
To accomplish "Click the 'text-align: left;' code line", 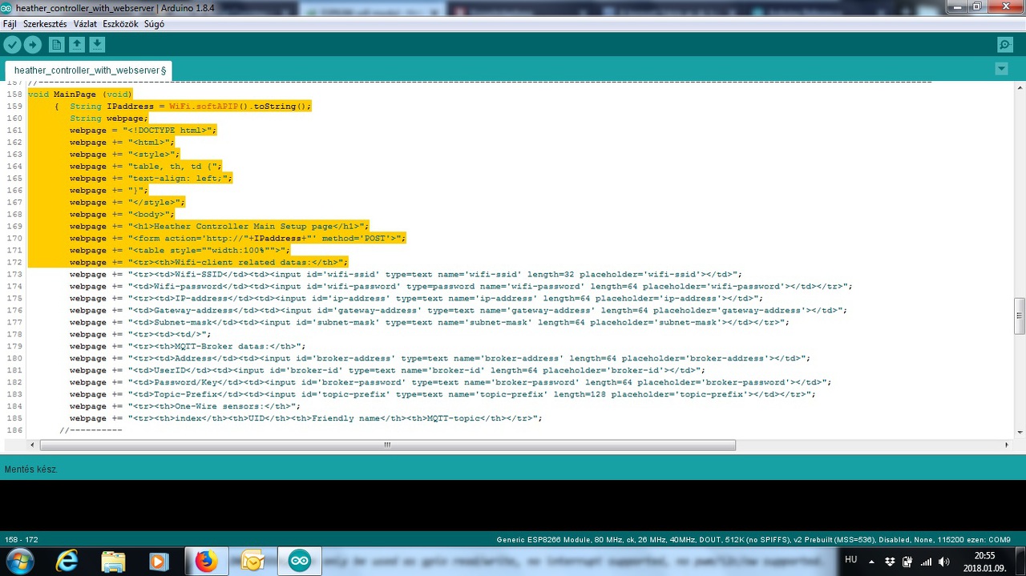I will [x=151, y=179].
